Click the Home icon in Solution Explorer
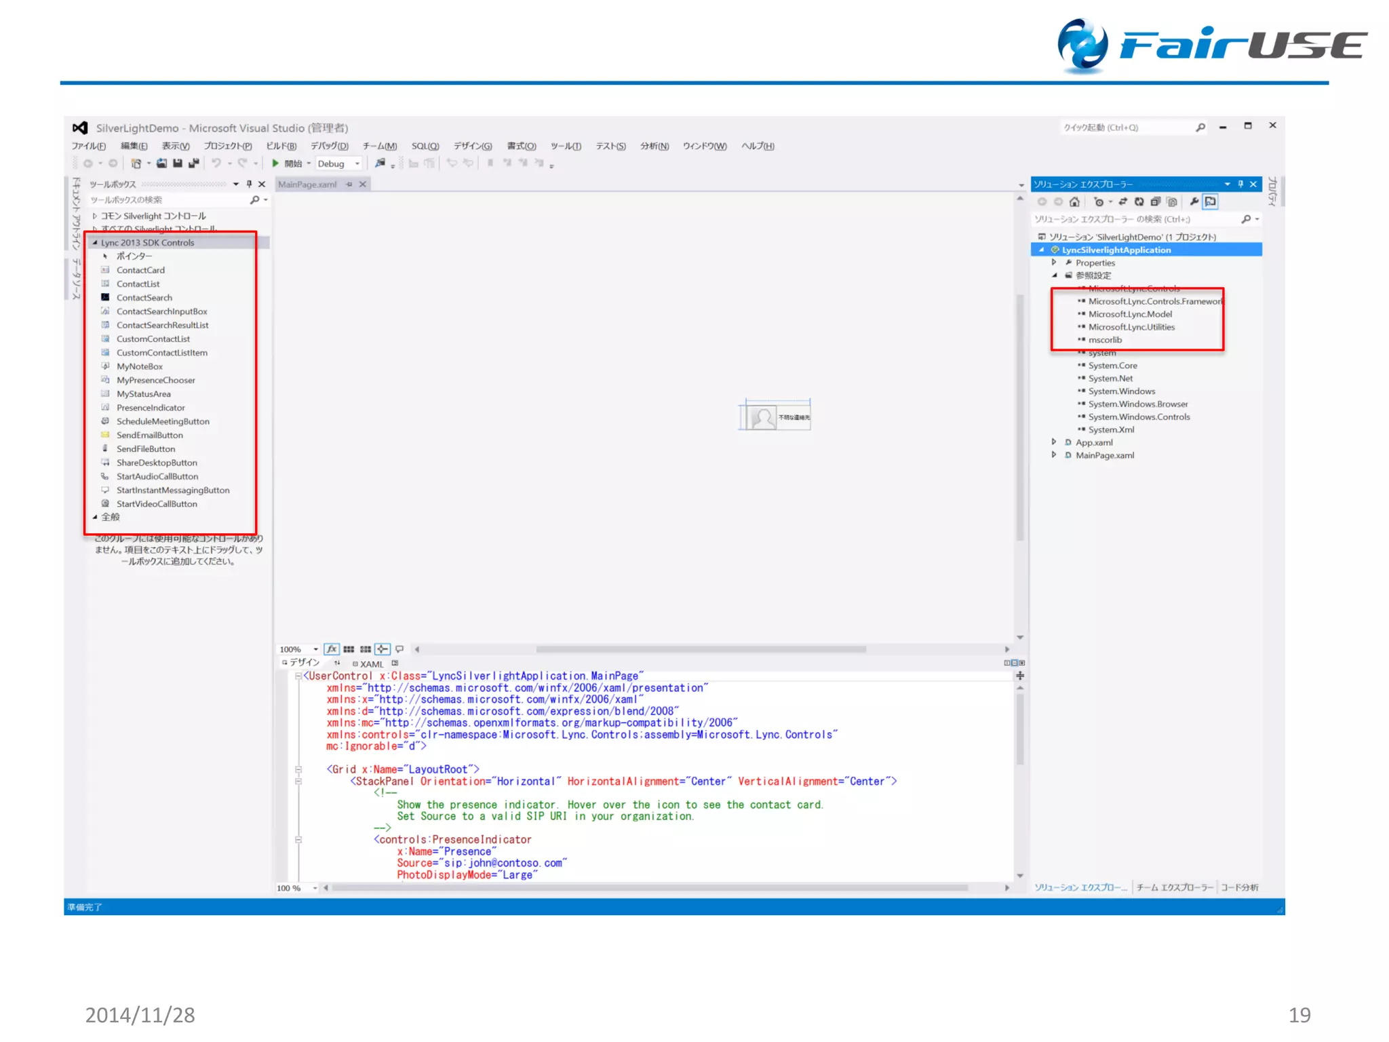Viewport: 1389px width, 1042px height. point(1074,201)
